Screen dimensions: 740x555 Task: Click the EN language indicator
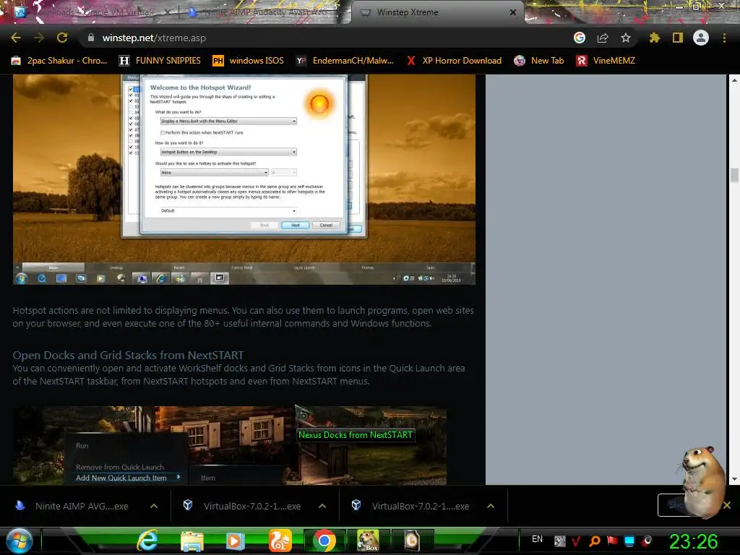(x=537, y=539)
